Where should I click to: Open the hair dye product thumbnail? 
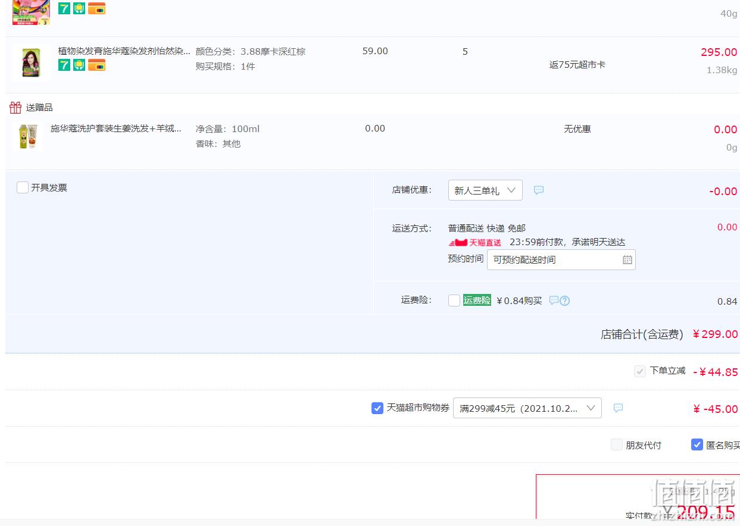tap(31, 62)
